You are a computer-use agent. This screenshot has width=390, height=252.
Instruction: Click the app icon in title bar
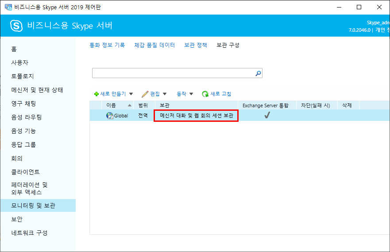pos(8,7)
